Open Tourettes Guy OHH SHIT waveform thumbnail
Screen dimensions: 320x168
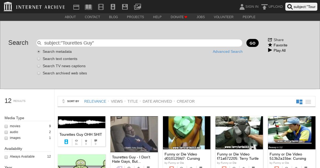(x=82, y=122)
